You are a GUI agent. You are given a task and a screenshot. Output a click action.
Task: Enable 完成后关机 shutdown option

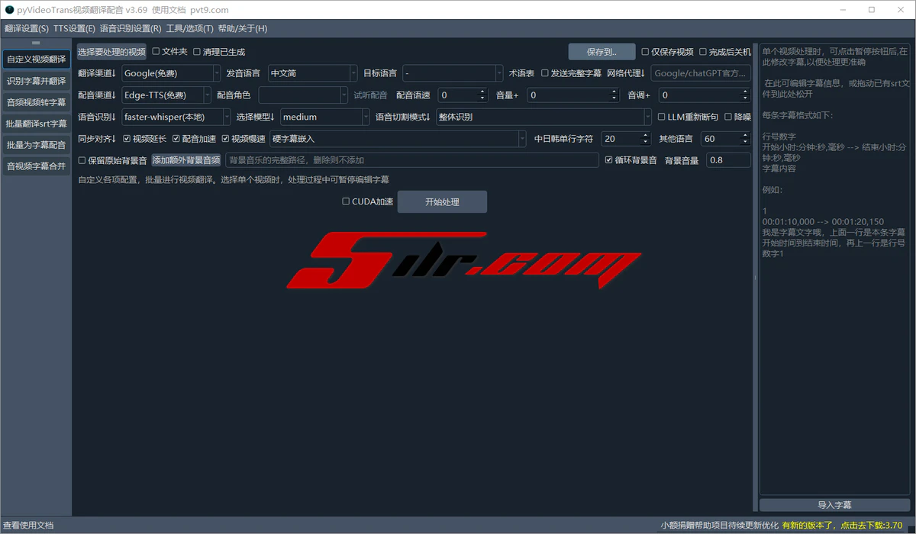point(725,52)
